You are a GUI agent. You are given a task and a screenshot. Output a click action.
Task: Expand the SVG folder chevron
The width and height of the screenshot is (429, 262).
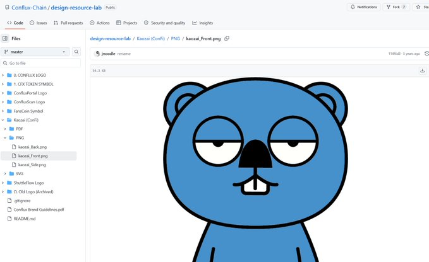pyautogui.click(x=5, y=174)
